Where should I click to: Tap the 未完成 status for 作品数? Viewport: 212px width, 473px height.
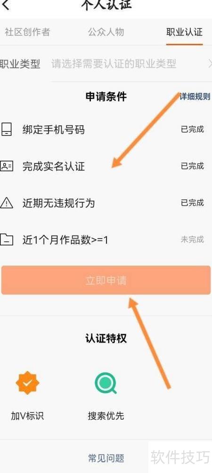[x=192, y=240]
